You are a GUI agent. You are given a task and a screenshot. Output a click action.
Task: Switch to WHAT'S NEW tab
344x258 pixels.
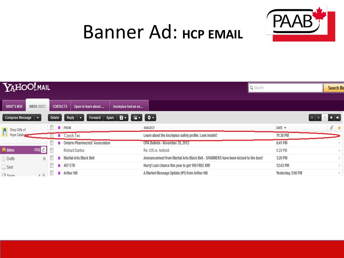(14, 106)
